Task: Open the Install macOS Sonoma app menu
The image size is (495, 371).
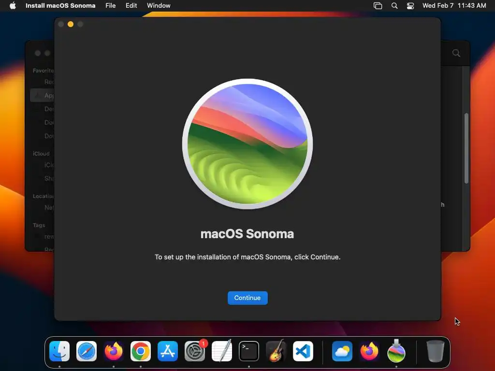Action: [60, 5]
